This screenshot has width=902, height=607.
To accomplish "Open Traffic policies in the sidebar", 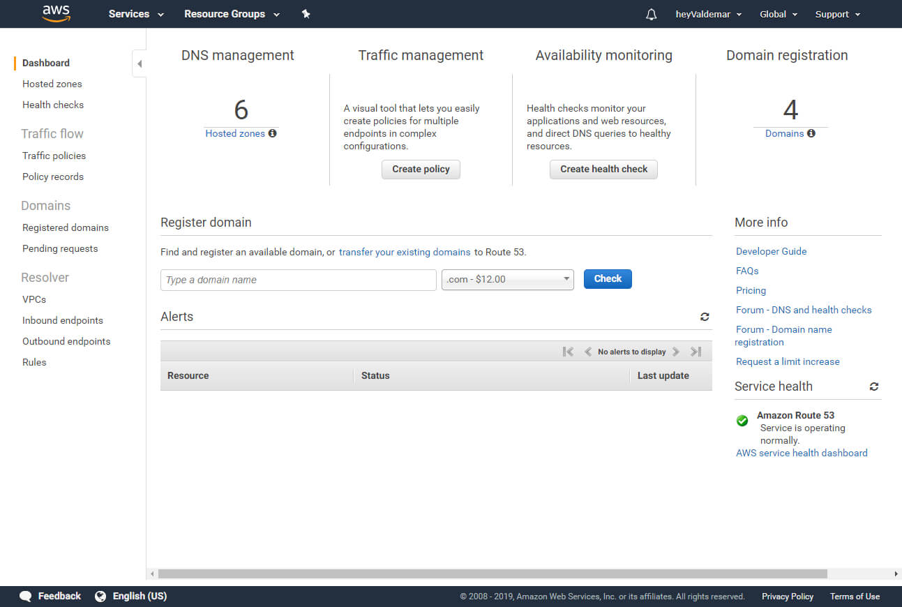I will point(54,156).
